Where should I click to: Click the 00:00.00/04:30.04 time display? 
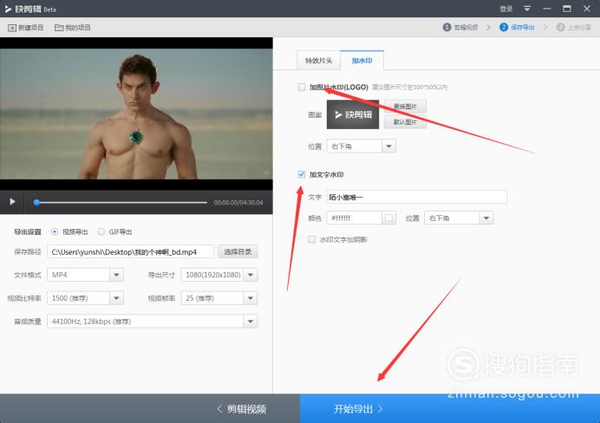(x=238, y=202)
